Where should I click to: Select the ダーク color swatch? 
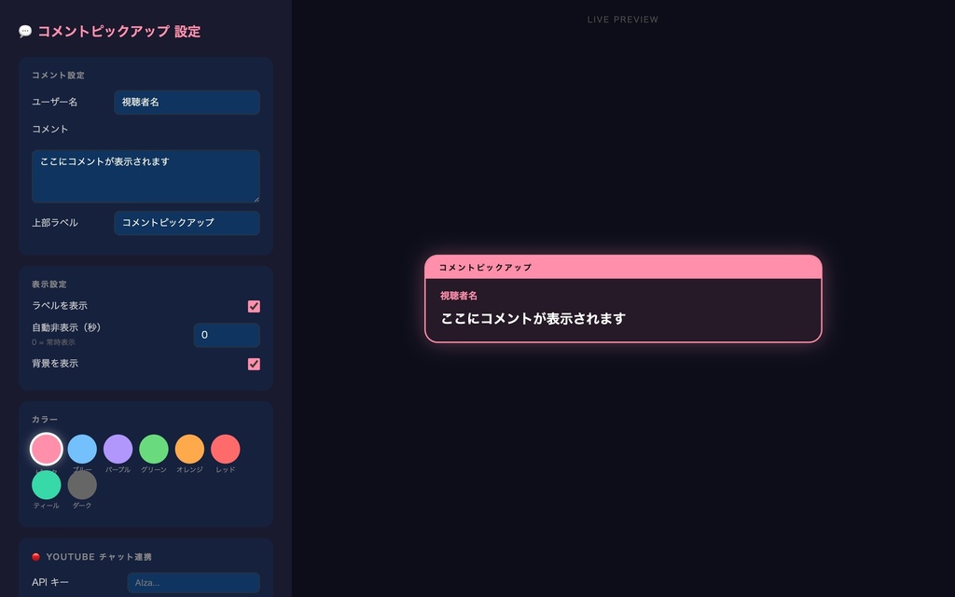click(x=82, y=486)
